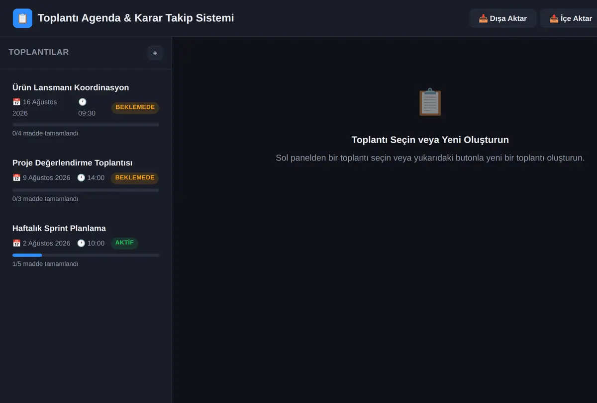Click clock icon beside 14:00
The width and height of the screenshot is (597, 403).
(x=81, y=177)
